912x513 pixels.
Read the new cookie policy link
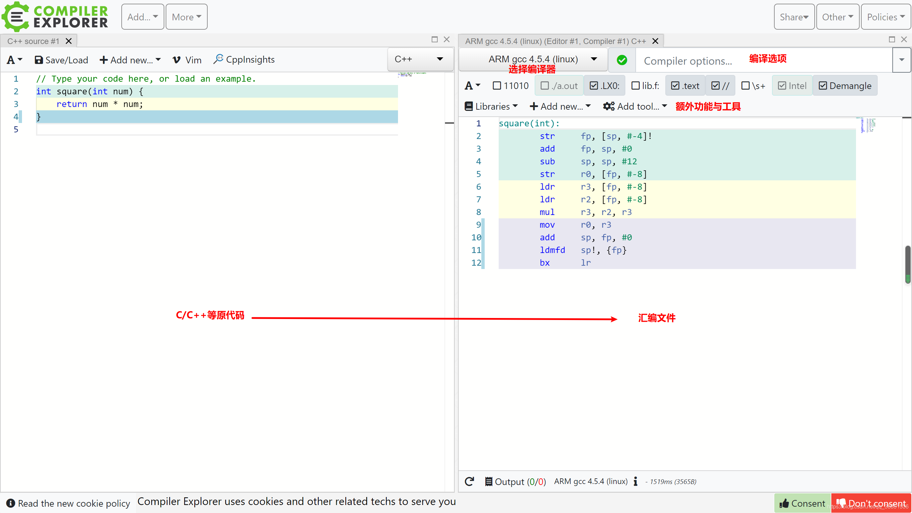(x=74, y=503)
